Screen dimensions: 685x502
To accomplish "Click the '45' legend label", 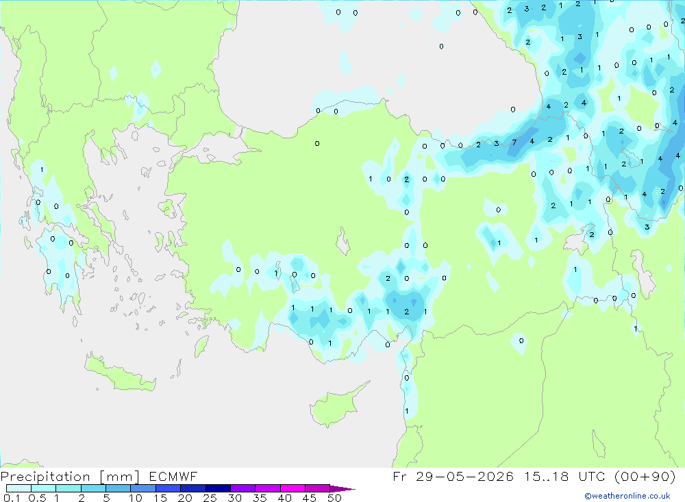I will click(310, 498).
